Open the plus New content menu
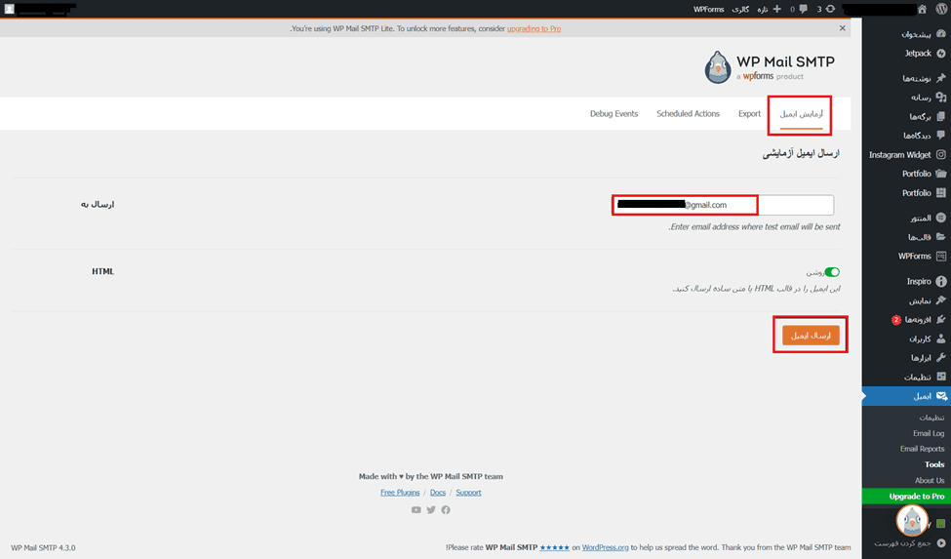 click(x=776, y=9)
